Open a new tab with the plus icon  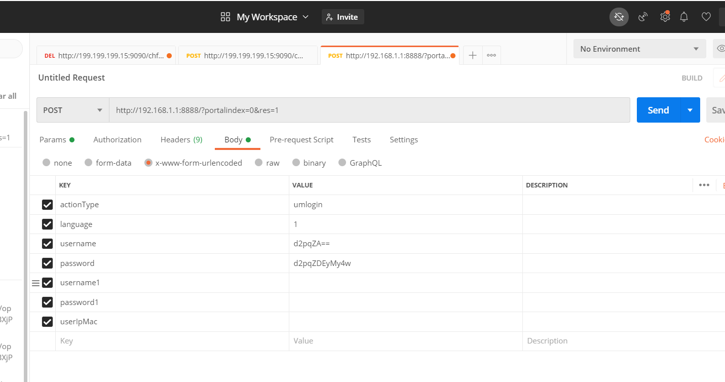472,55
